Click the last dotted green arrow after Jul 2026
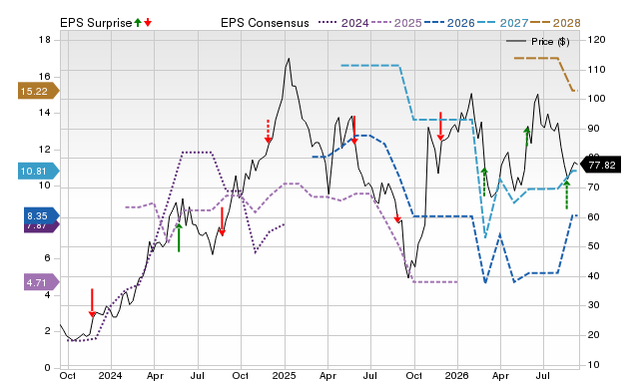The width and height of the screenshot is (639, 381). pyautogui.click(x=566, y=194)
